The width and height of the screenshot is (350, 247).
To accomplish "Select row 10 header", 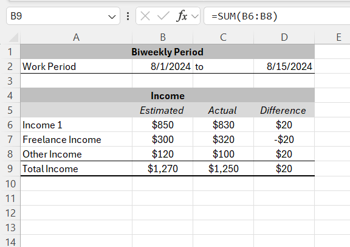I will [10, 184].
